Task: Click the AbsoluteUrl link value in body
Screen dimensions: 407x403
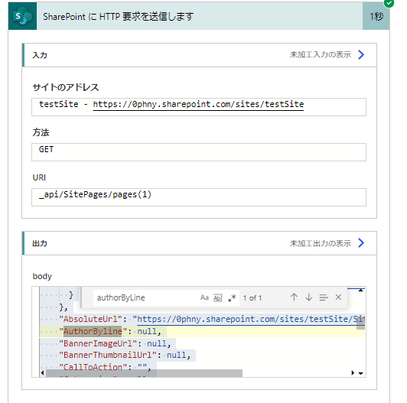Action: click(x=251, y=319)
